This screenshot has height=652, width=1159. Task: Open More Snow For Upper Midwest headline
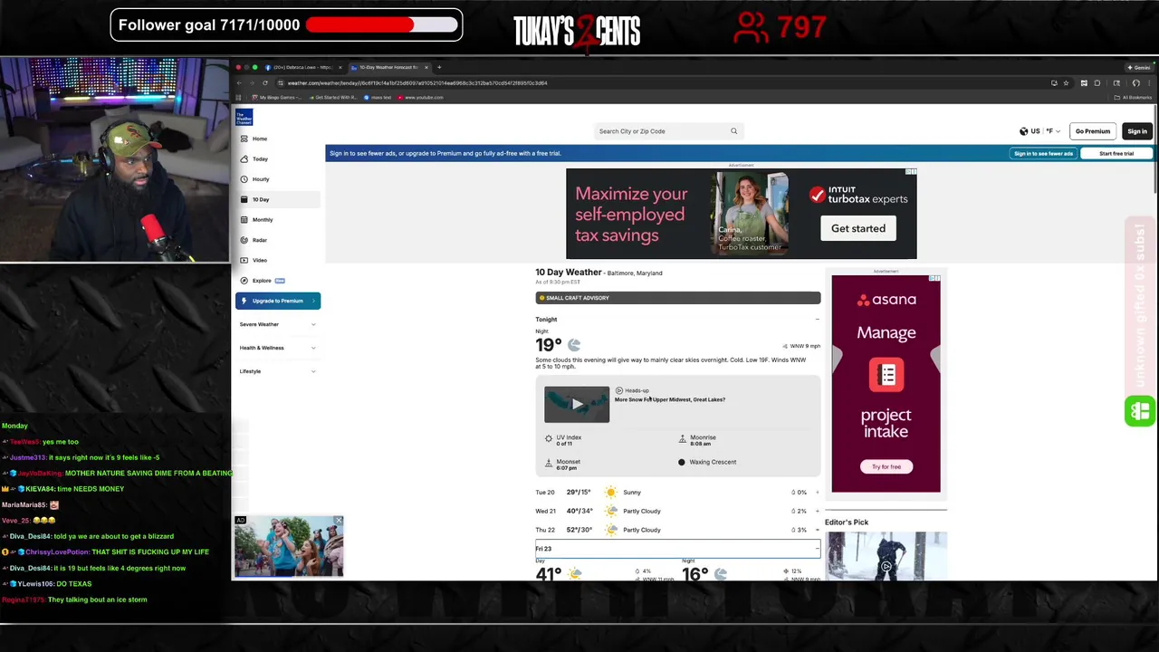pyautogui.click(x=670, y=399)
